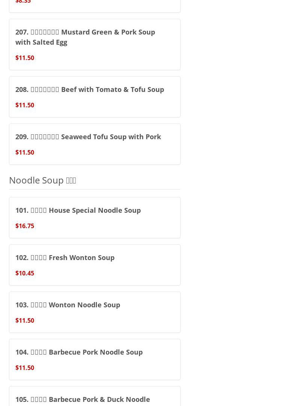Click the Chinese characters in the Noodle Soup heading
The image size is (289, 406).
pos(71,180)
